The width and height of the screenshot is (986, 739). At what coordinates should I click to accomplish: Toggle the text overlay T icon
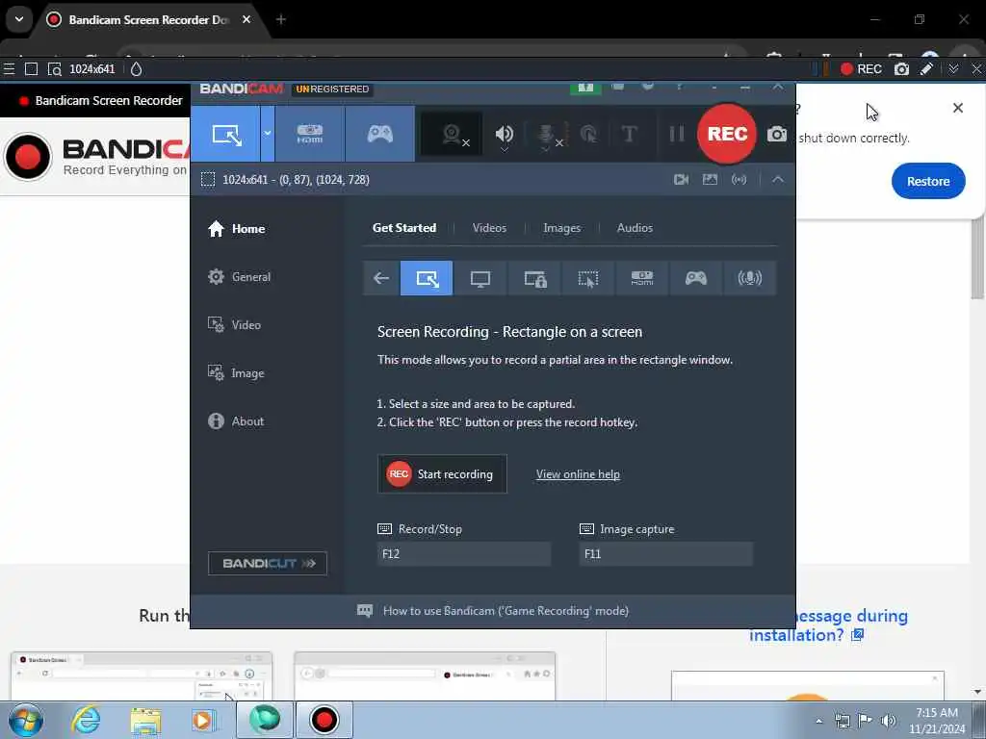point(629,134)
